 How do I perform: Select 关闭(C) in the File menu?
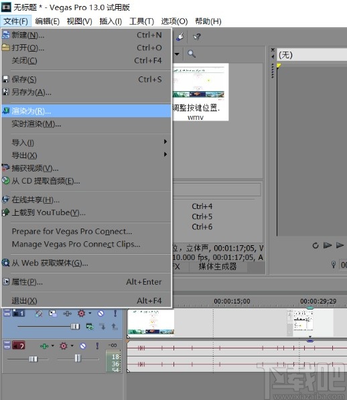[86, 60]
